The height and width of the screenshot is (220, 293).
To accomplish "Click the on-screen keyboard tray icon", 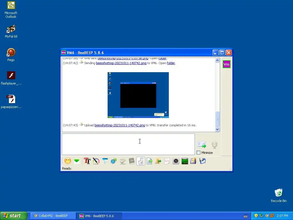I will click(246, 216).
